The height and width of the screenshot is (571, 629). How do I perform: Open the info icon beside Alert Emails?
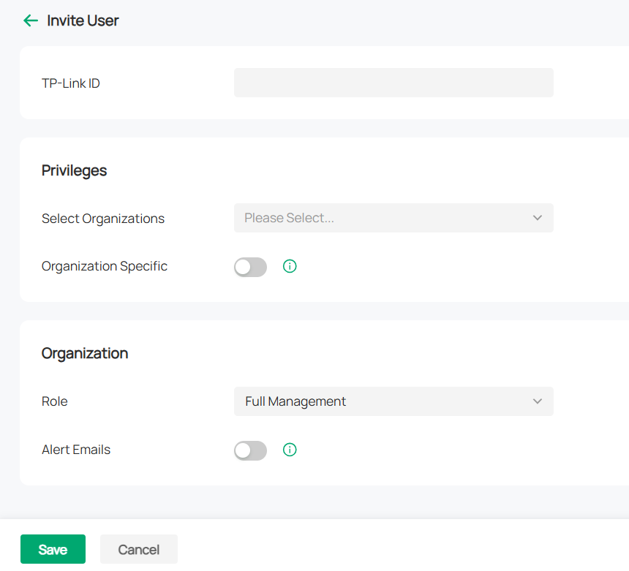click(x=290, y=450)
